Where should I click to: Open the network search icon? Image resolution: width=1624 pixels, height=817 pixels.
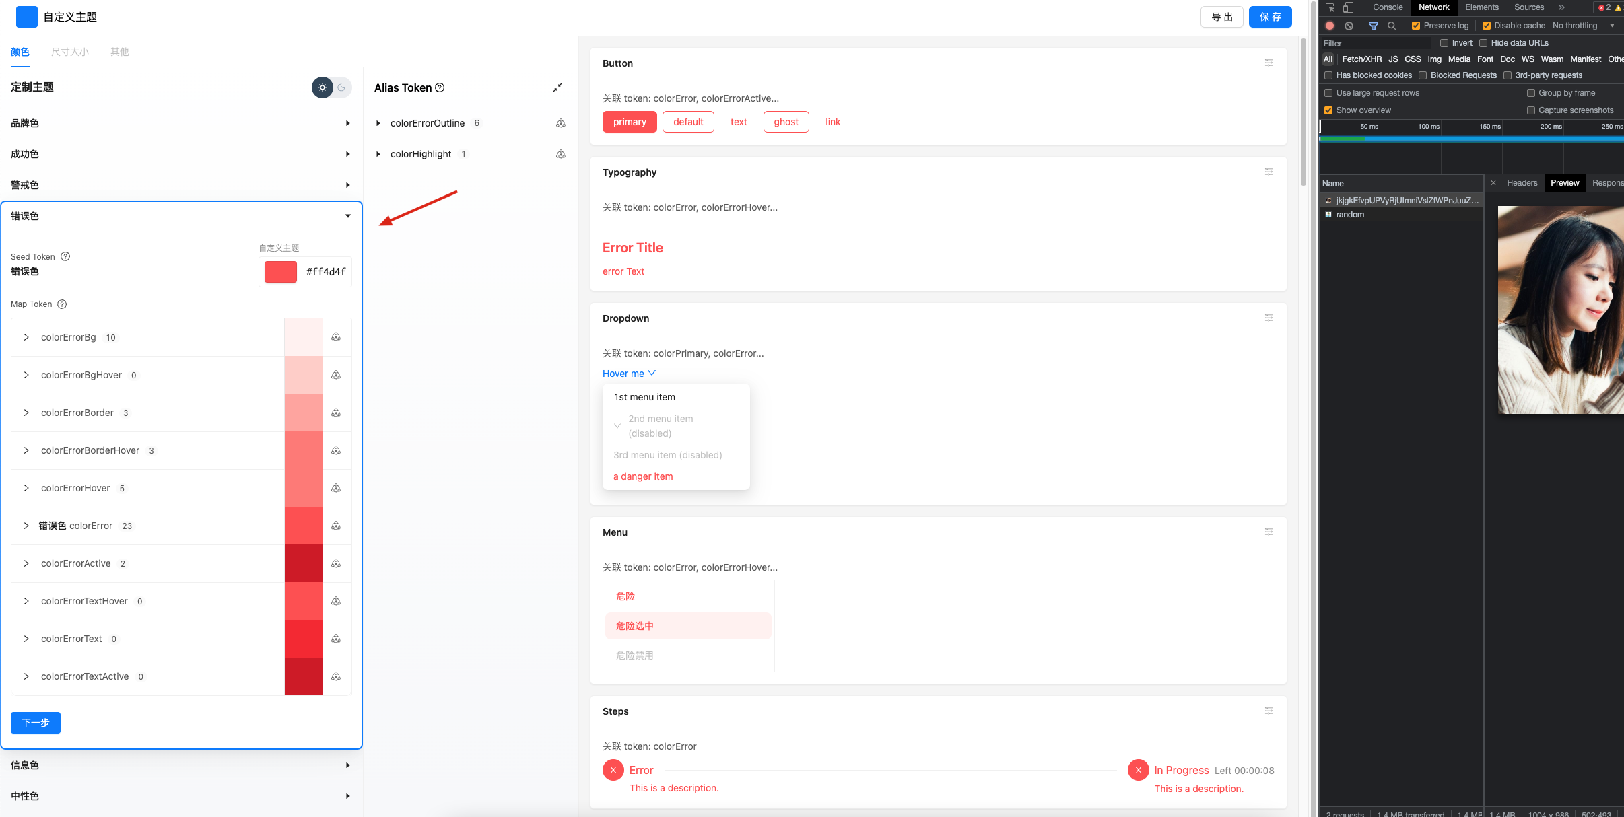1390,26
